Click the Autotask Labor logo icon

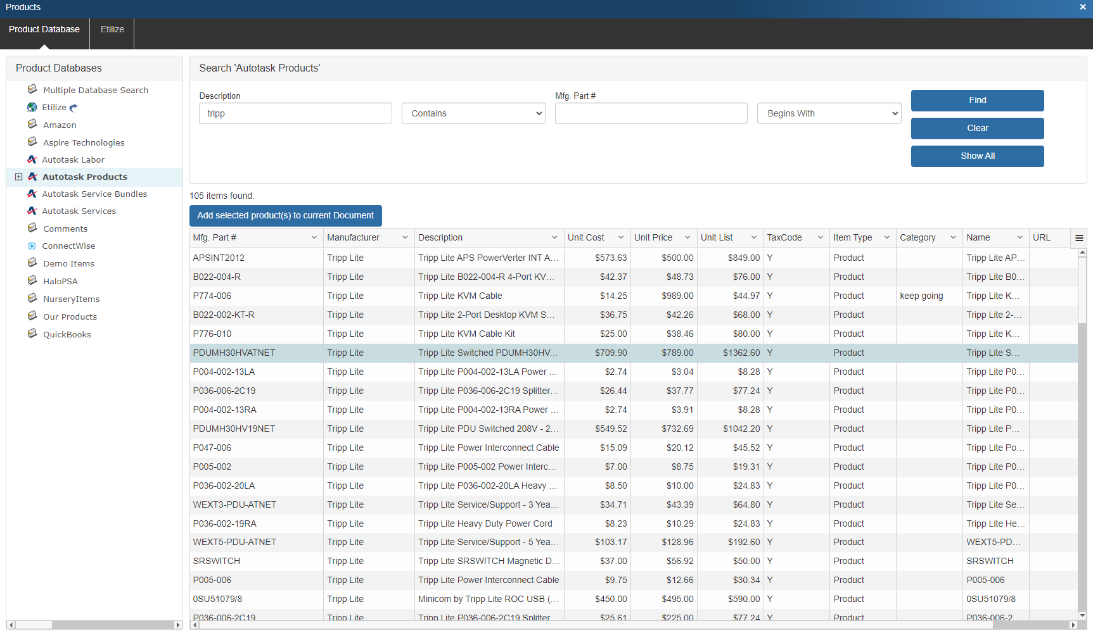pos(32,160)
